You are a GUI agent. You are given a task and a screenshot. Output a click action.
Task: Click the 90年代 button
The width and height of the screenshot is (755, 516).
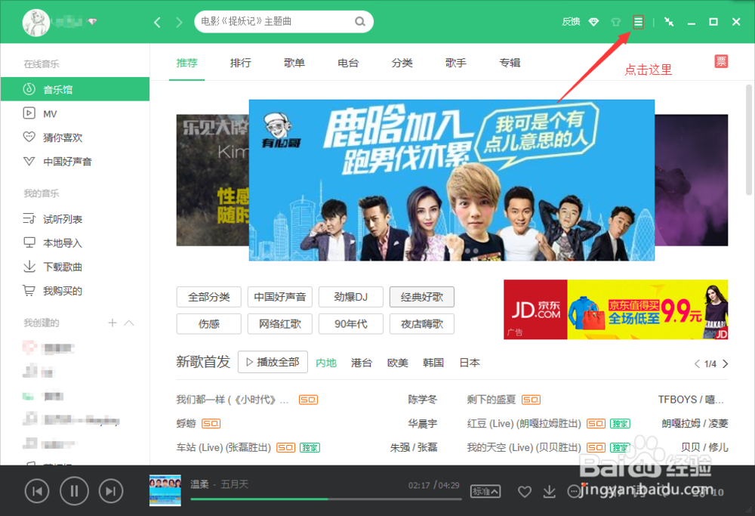click(351, 324)
